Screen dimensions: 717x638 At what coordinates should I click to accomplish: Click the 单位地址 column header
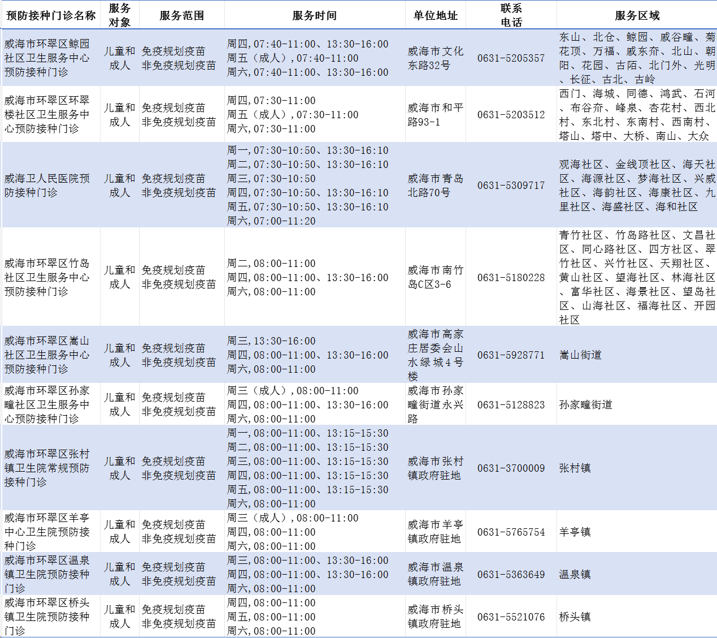(x=436, y=15)
